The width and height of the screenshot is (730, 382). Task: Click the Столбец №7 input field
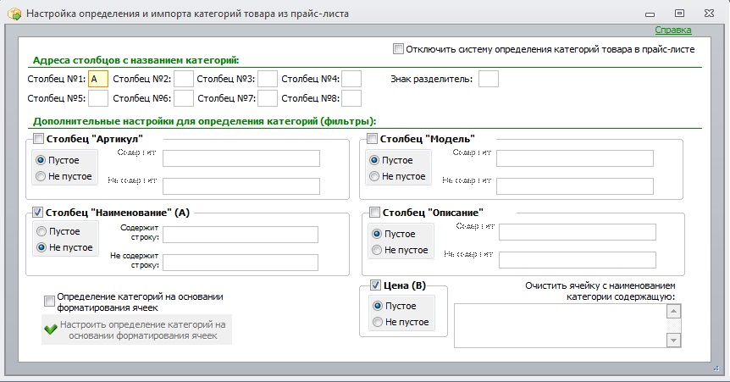point(268,98)
